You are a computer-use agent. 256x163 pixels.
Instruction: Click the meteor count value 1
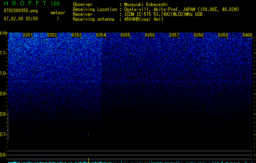coord(58,19)
